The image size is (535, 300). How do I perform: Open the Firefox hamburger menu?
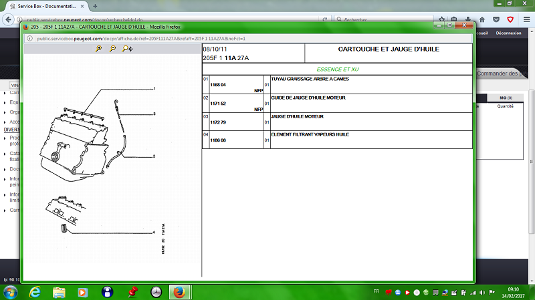[x=526, y=19]
